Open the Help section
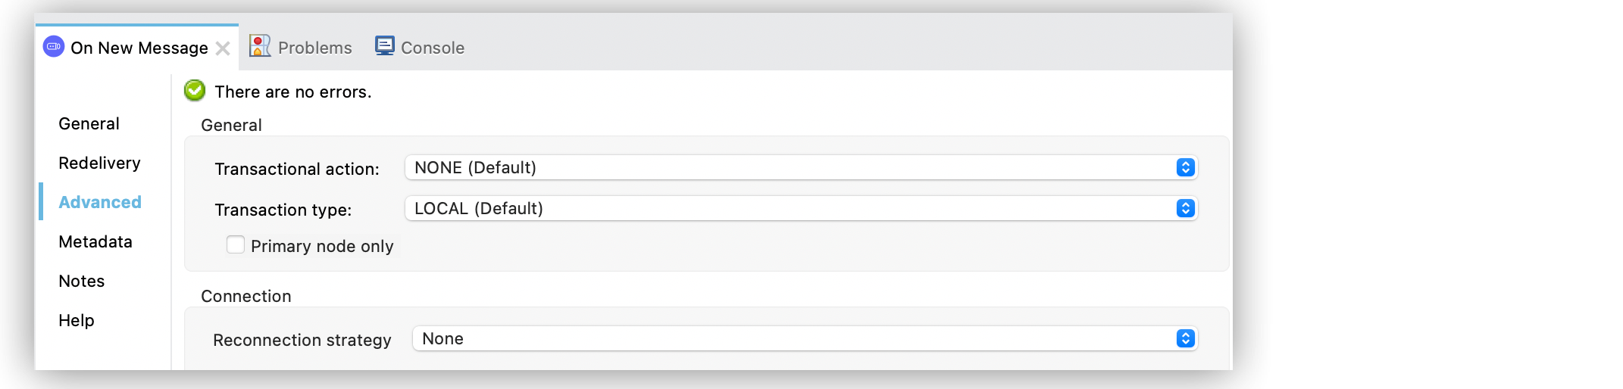The image size is (1623, 389). pos(77,320)
